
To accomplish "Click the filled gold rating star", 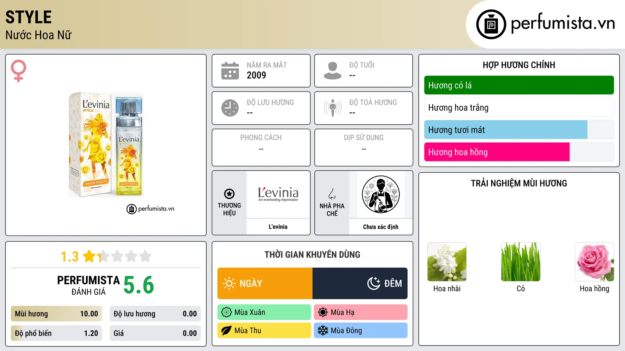I will (x=89, y=256).
